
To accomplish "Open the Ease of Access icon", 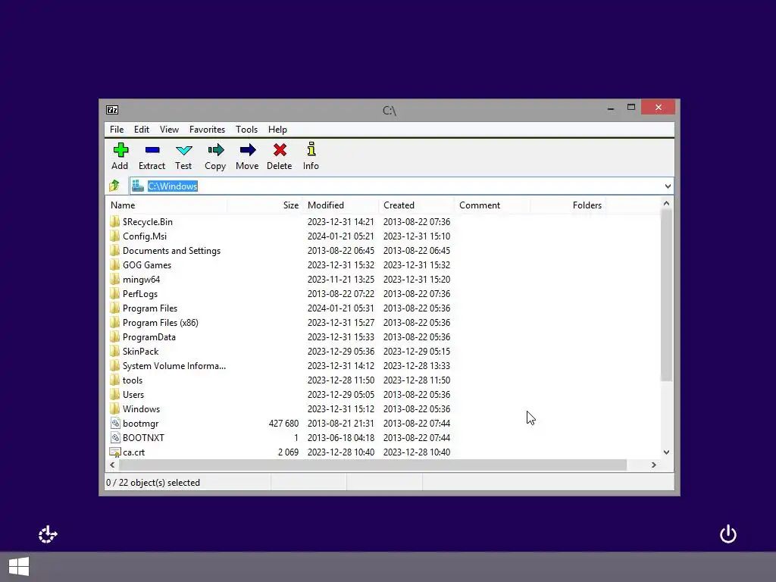I will tap(48, 534).
